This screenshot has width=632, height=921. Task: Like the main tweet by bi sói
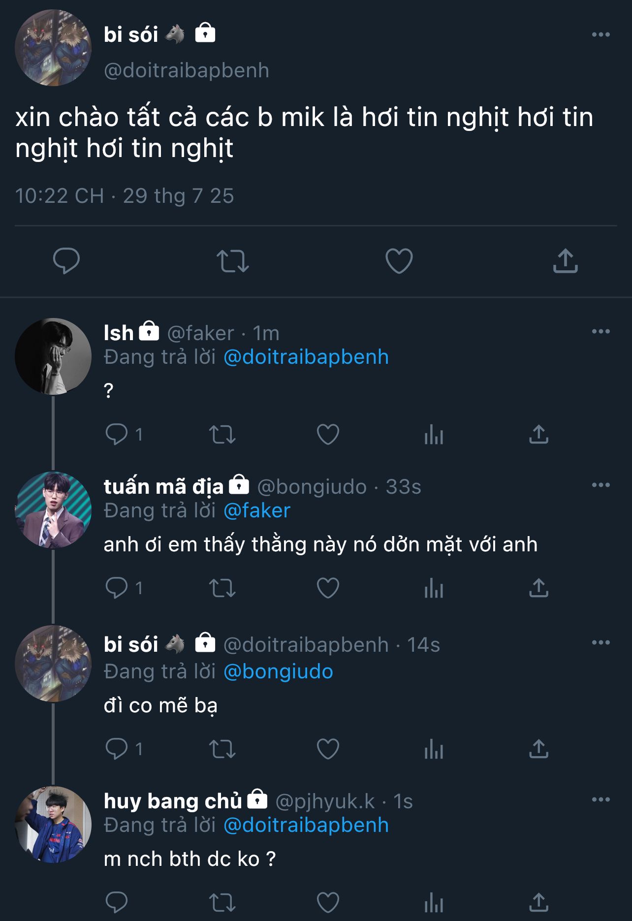coord(399,261)
